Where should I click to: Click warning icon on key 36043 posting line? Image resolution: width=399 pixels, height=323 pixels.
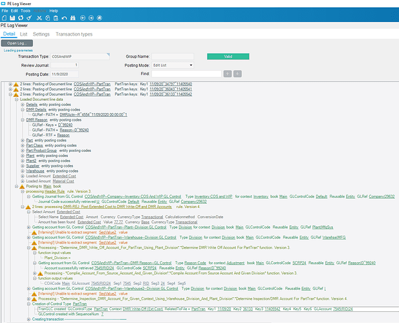(16, 89)
